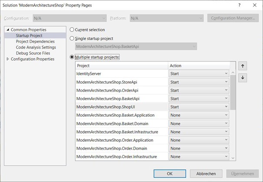Image resolution: width=263 pixels, height=182 pixels.
Task: Open Action dropdown for ModernArchitectureShop.OrderApi
Action: click(199, 90)
